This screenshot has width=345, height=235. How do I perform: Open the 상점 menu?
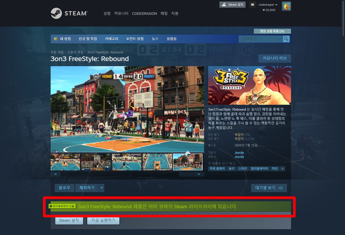tap(107, 14)
